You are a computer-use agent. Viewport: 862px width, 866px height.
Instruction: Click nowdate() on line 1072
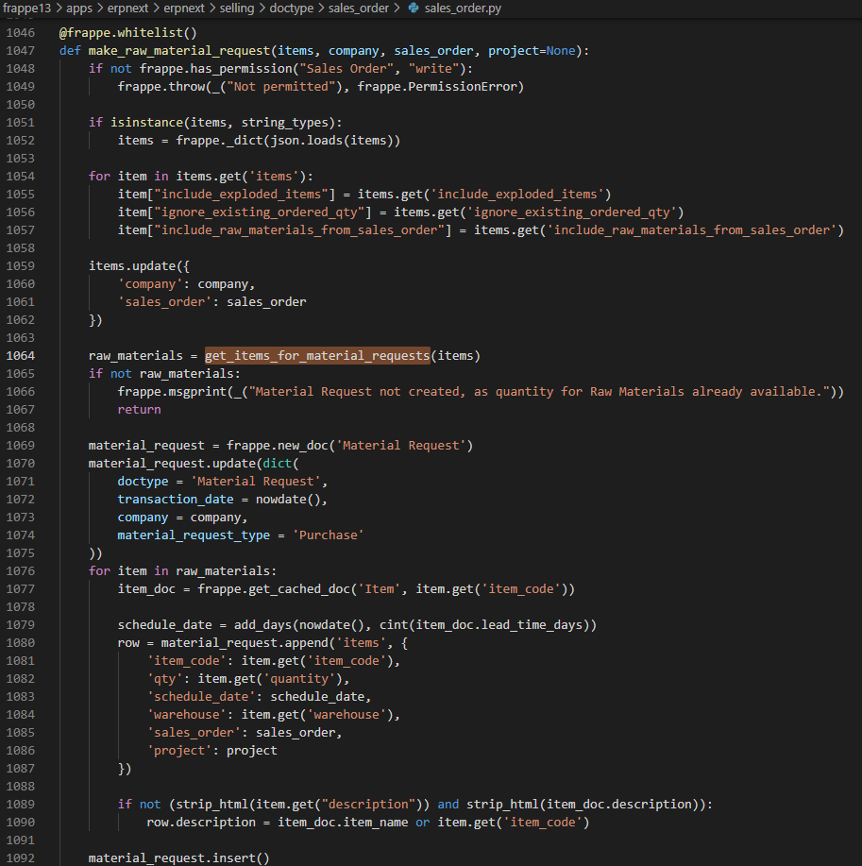[288, 500]
